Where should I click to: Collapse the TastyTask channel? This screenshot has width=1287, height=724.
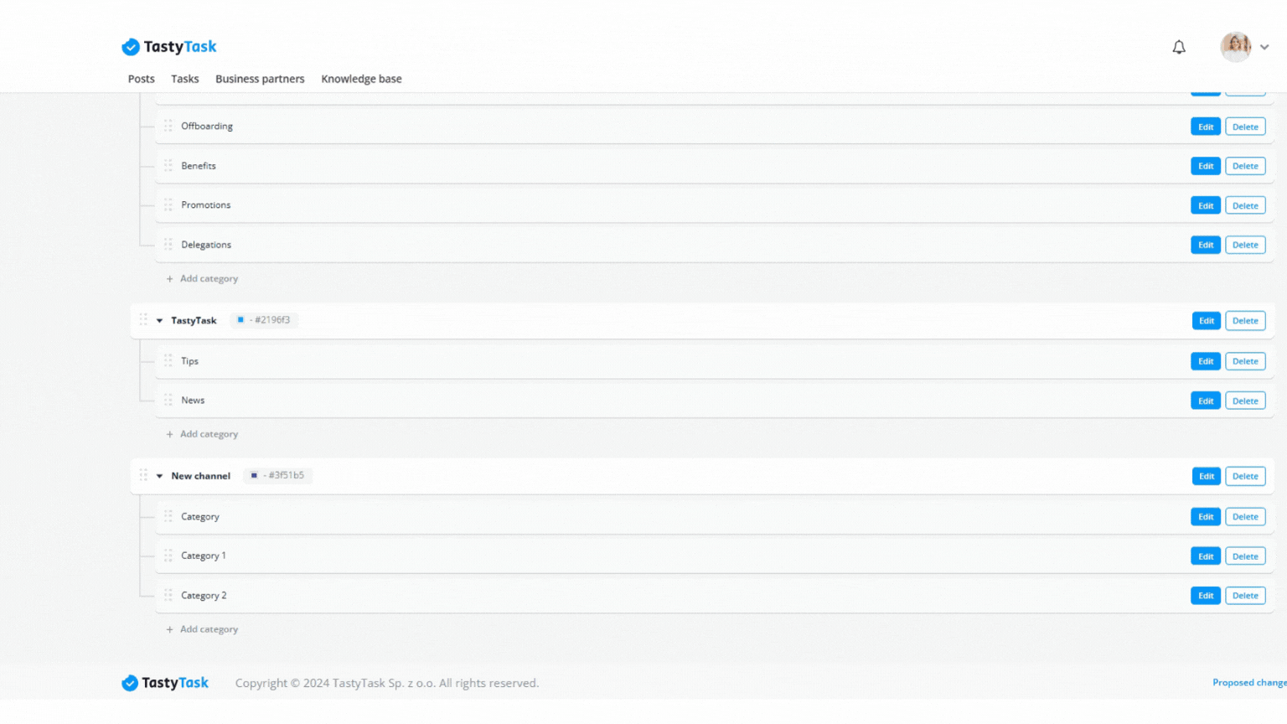(159, 321)
